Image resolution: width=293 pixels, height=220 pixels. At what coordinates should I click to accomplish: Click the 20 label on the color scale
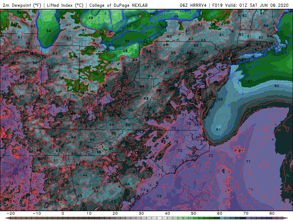(115, 213)
